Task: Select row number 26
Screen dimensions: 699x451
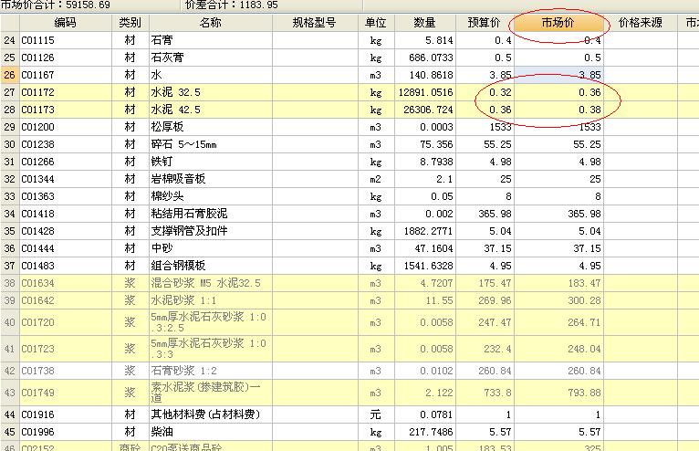Action: pyautogui.click(x=10, y=75)
